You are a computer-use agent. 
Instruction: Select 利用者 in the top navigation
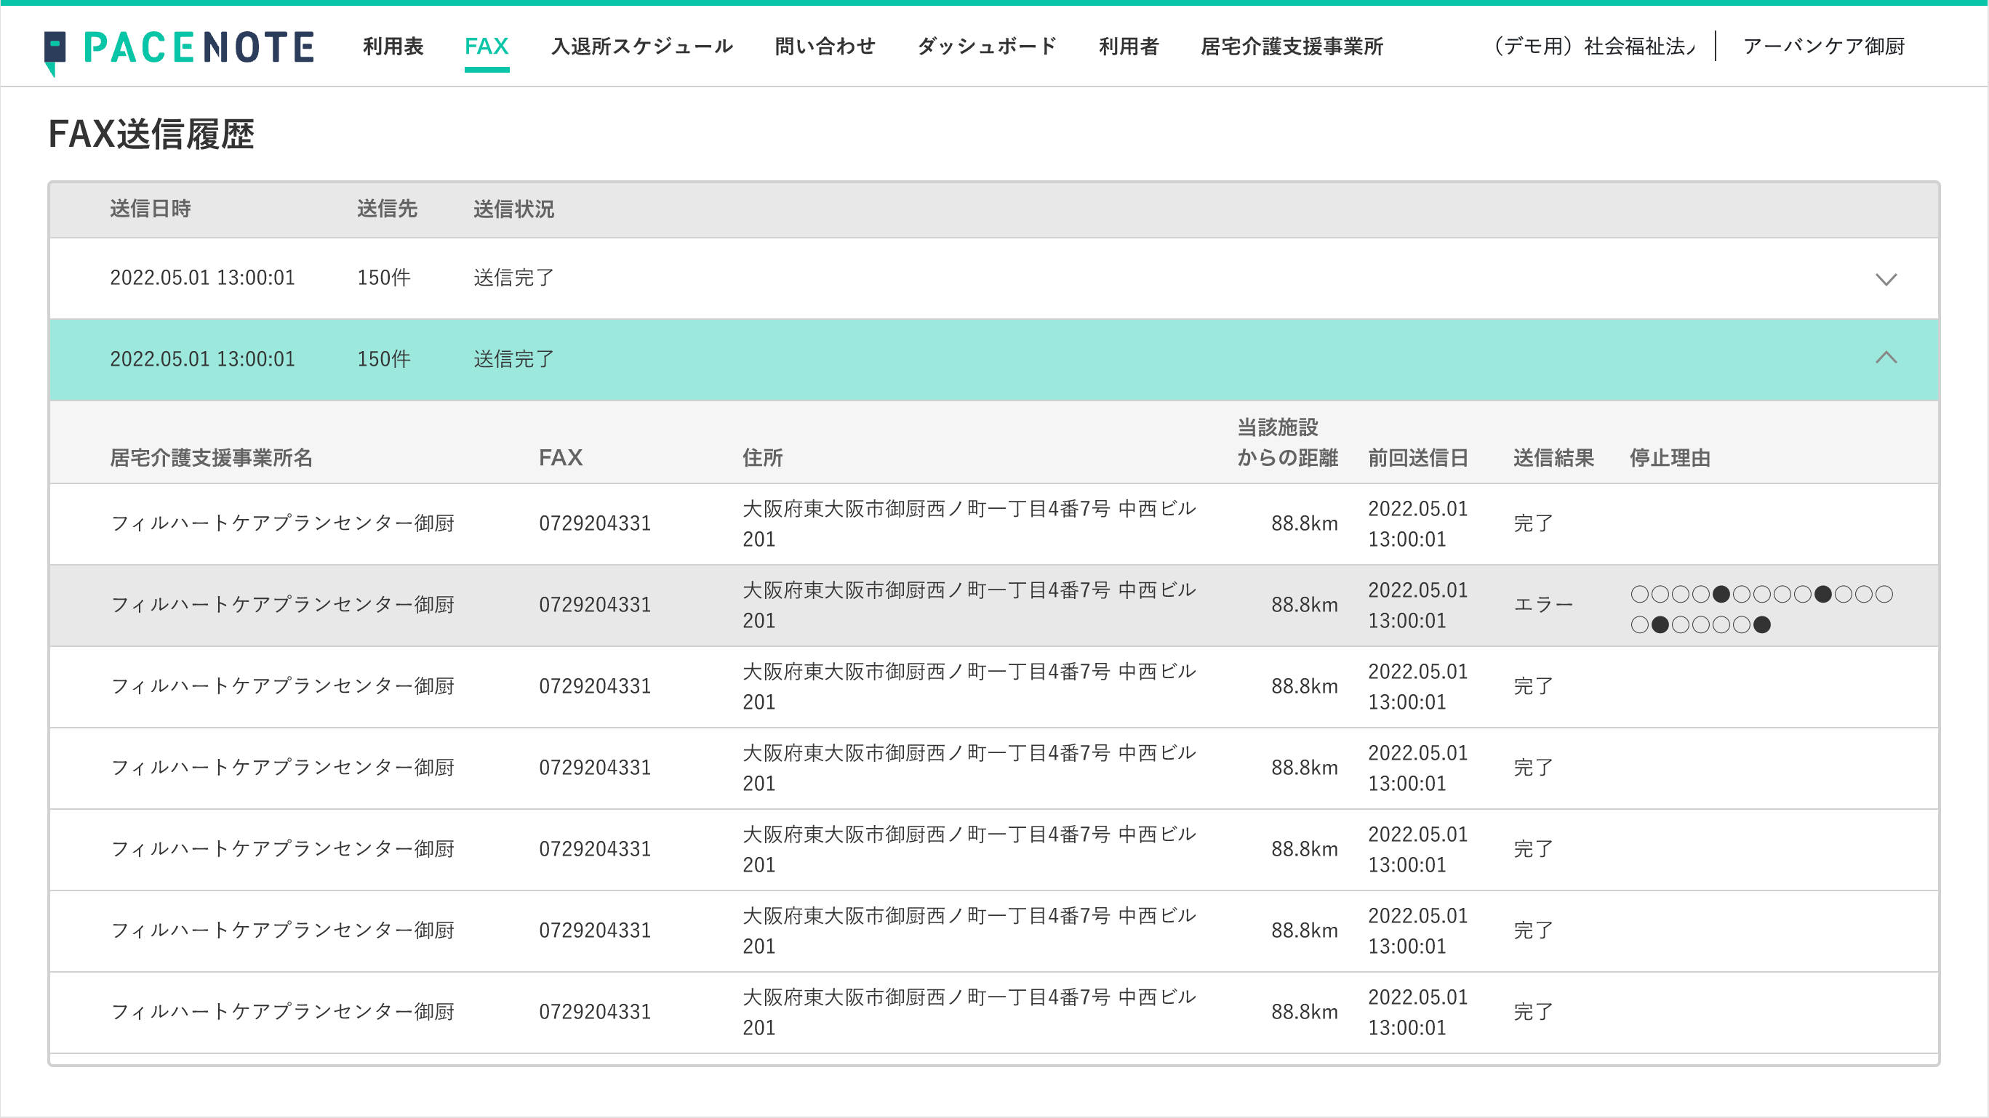click(1129, 47)
